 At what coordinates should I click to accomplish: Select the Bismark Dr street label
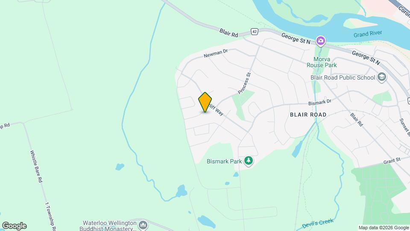coord(320,102)
